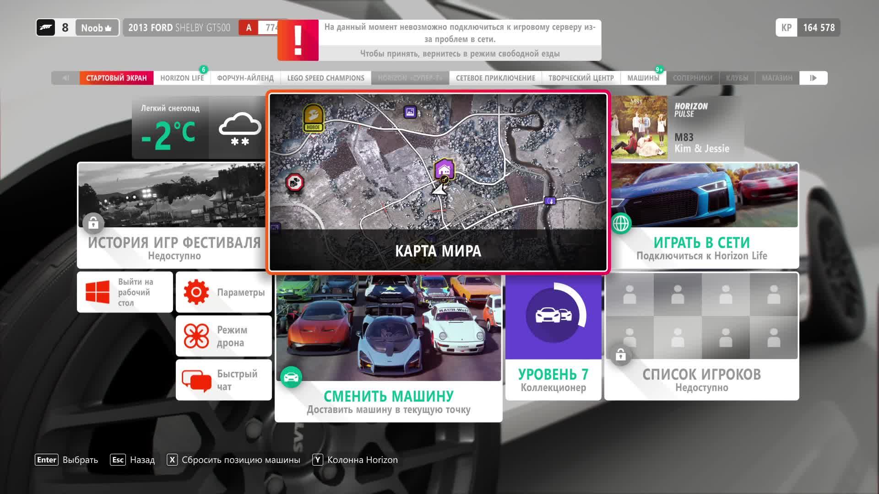Open the Horizon Pulse M83 album tile

[677, 128]
